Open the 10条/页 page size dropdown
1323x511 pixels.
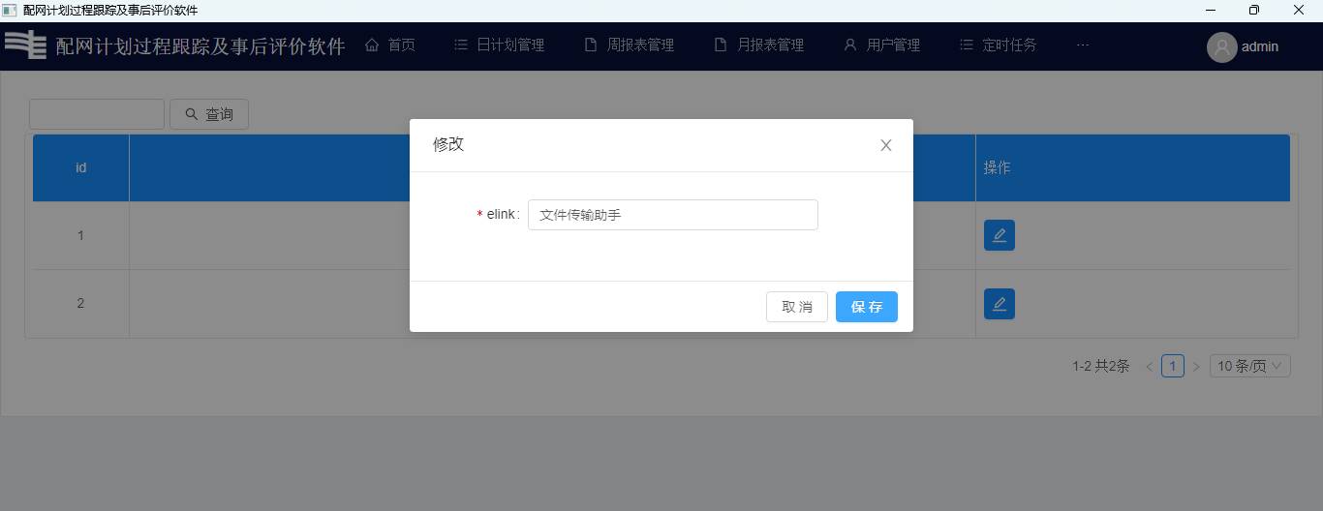(x=1249, y=366)
